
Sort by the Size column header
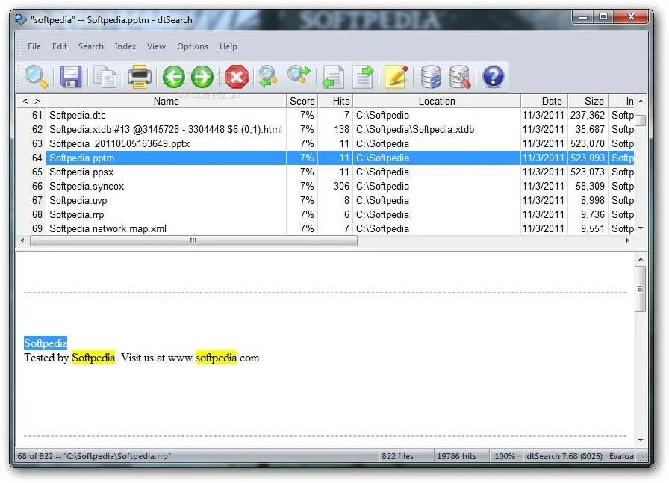tap(588, 101)
